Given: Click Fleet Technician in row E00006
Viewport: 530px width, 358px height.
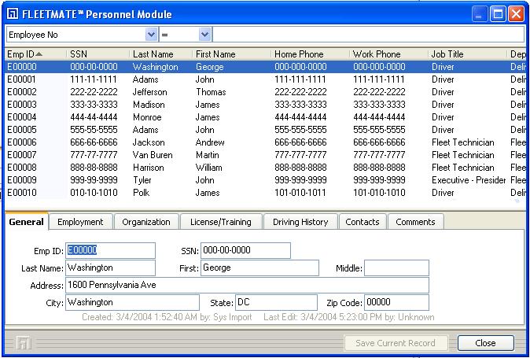Looking at the screenshot, I should point(462,142).
